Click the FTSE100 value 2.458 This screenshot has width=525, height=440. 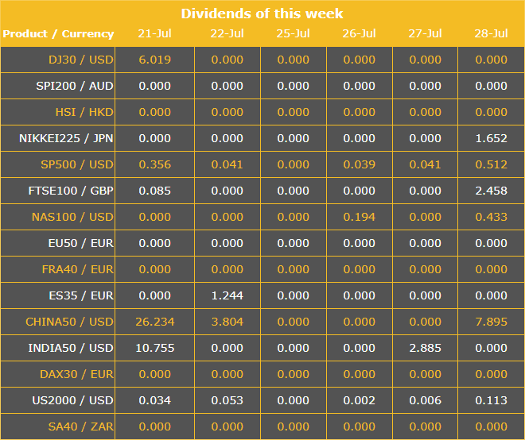tap(491, 191)
